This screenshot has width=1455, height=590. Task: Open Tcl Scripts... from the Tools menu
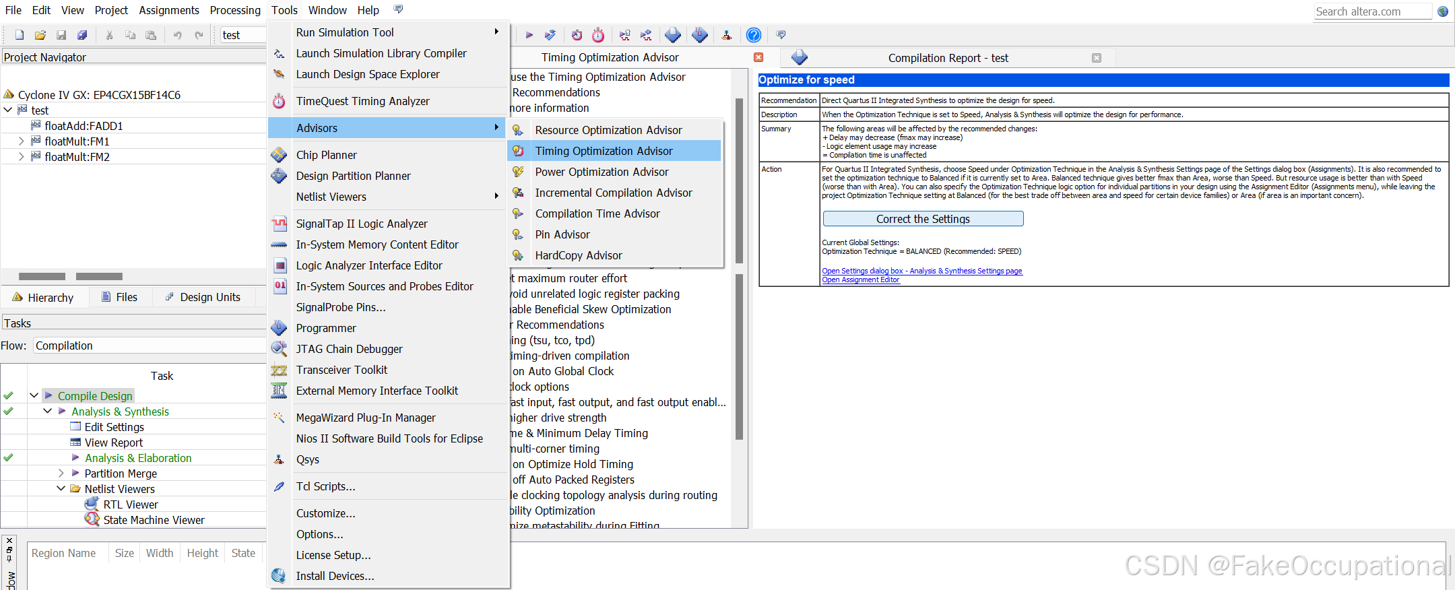coord(388,486)
